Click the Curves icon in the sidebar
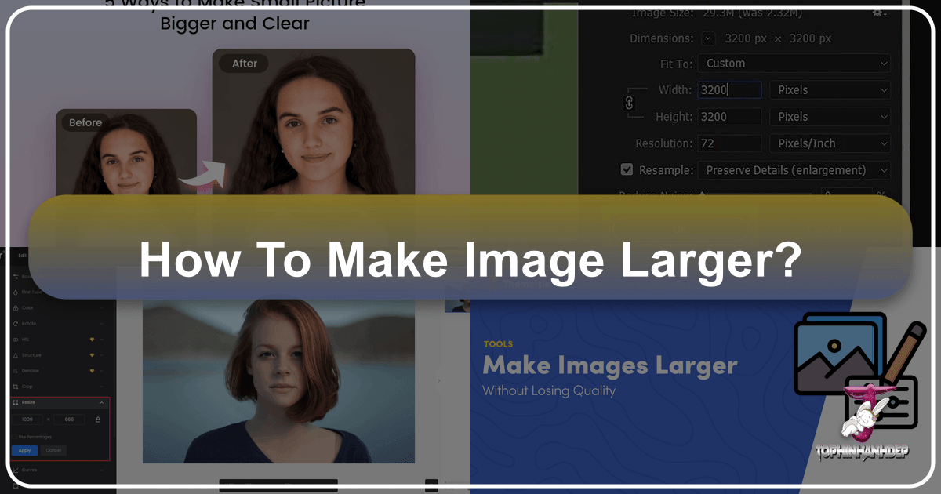 [15, 468]
